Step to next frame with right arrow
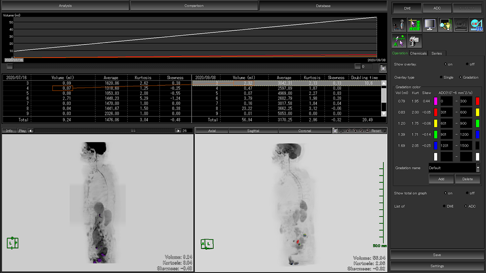 coord(178,131)
